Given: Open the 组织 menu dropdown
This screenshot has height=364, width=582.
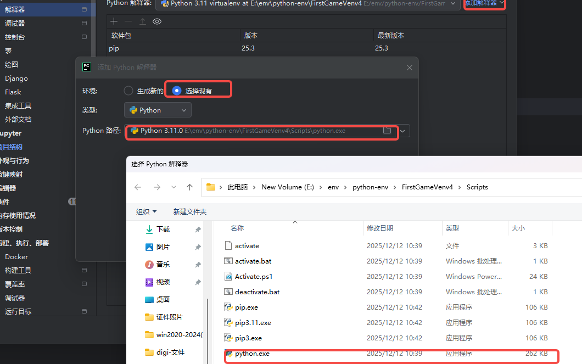Looking at the screenshot, I should click(x=146, y=211).
